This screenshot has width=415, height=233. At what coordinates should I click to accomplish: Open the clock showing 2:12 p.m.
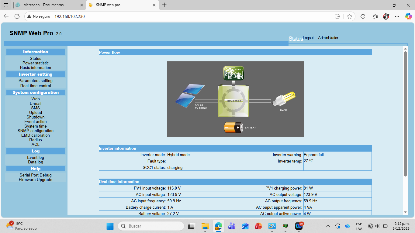tap(401, 226)
